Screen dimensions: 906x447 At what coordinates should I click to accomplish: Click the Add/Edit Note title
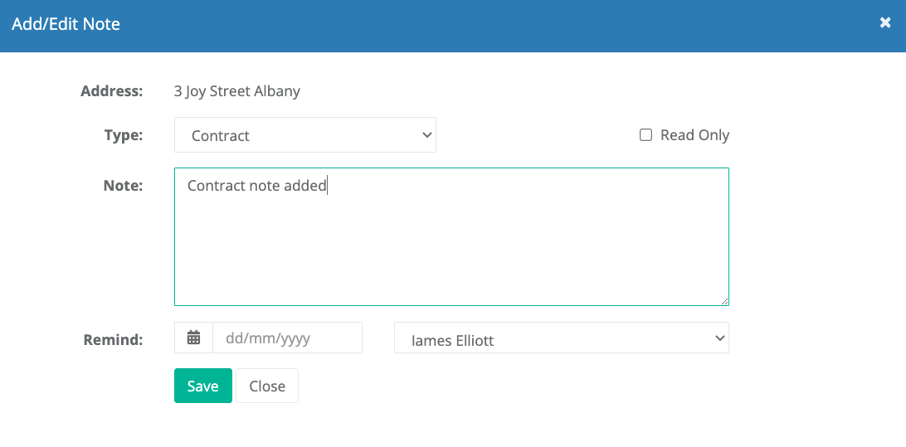point(66,24)
